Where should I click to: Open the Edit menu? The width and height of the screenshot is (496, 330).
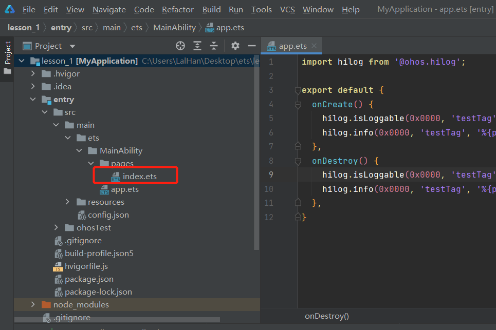click(x=50, y=10)
